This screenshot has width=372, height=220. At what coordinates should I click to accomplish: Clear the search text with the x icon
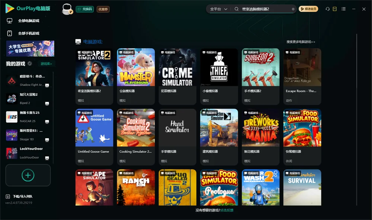click(x=293, y=9)
